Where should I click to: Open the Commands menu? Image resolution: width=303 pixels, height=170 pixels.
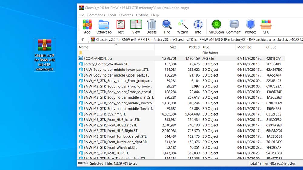pos(96,15)
